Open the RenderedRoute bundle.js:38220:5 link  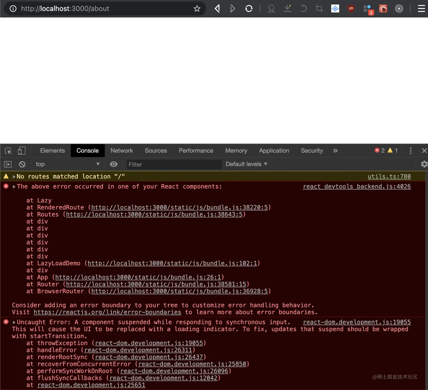point(179,207)
